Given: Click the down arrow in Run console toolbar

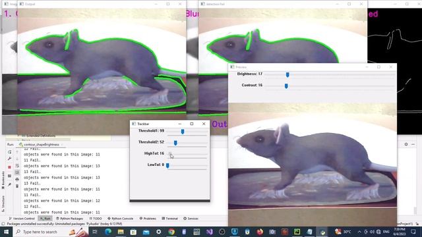Looking at the screenshot, I should point(17,159).
